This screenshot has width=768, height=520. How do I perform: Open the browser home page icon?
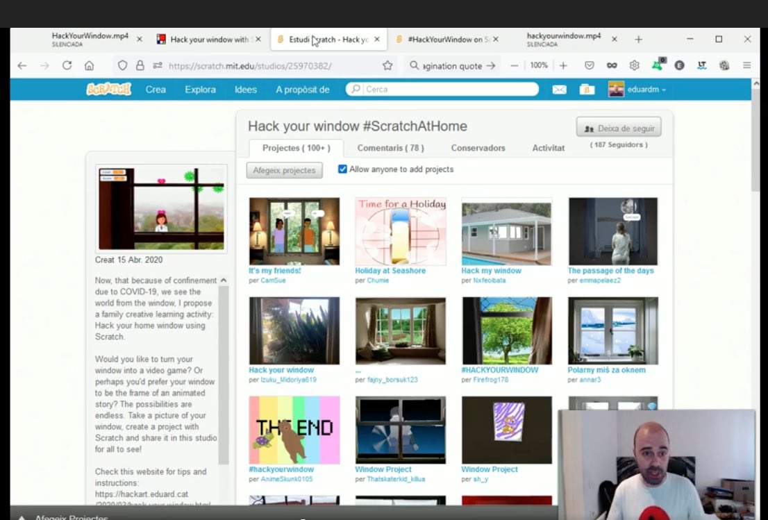coord(89,66)
